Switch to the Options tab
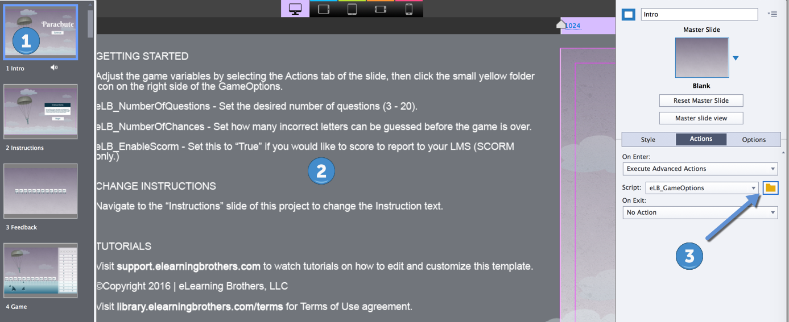This screenshot has width=789, height=322. [x=754, y=140]
